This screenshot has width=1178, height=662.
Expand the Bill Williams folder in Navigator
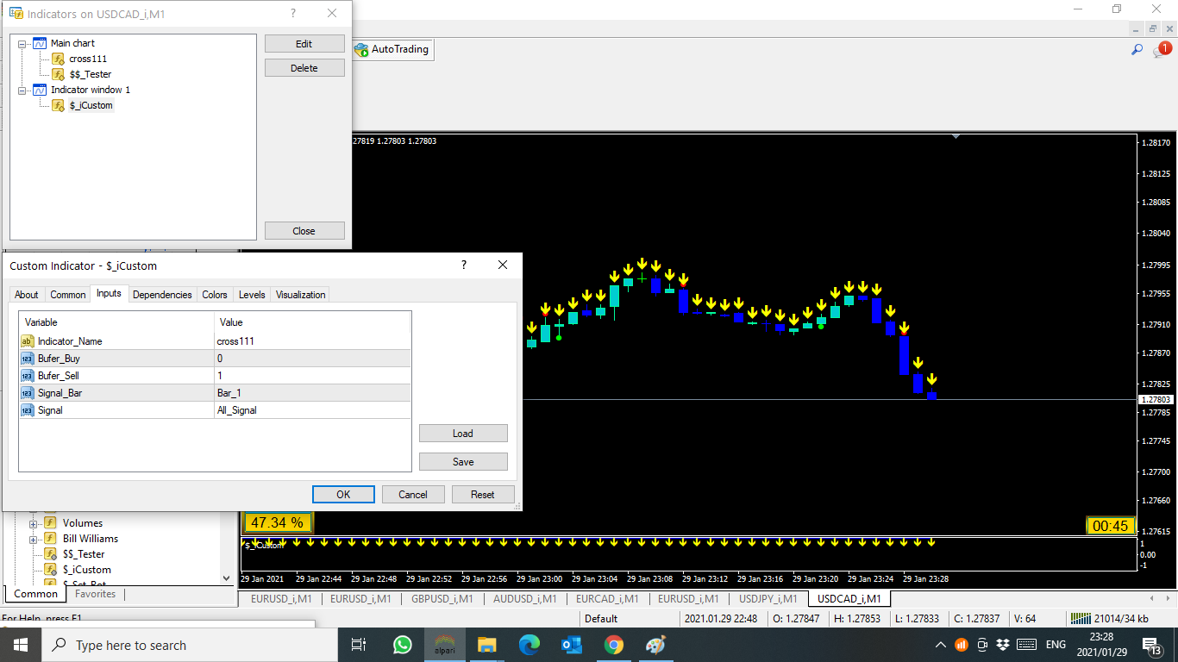click(x=34, y=539)
